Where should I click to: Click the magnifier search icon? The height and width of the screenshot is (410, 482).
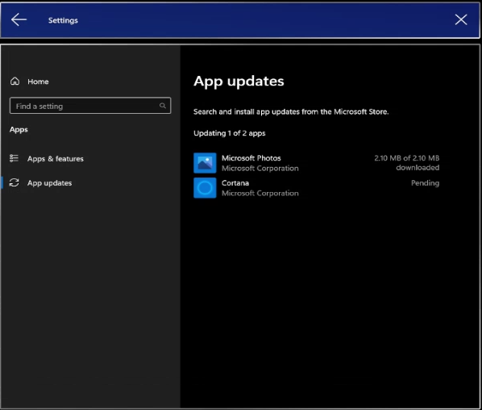(x=163, y=106)
